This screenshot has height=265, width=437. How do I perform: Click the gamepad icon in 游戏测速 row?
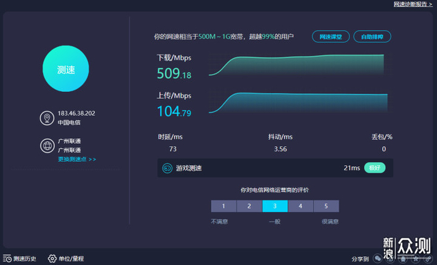click(167, 168)
